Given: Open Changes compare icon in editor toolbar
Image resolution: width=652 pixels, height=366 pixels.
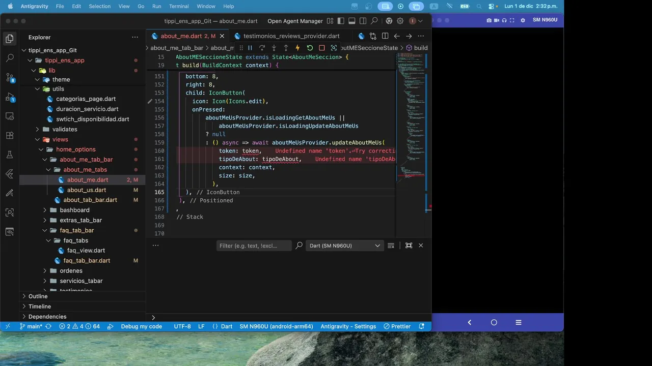Looking at the screenshot, I should 373,36.
